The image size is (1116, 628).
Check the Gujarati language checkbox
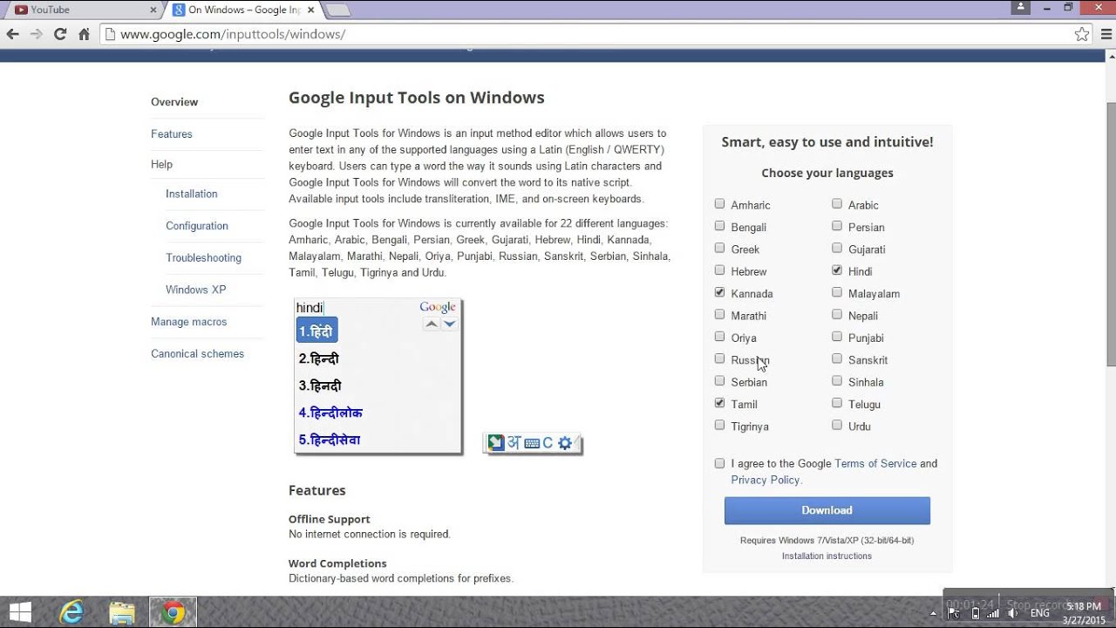837,249
